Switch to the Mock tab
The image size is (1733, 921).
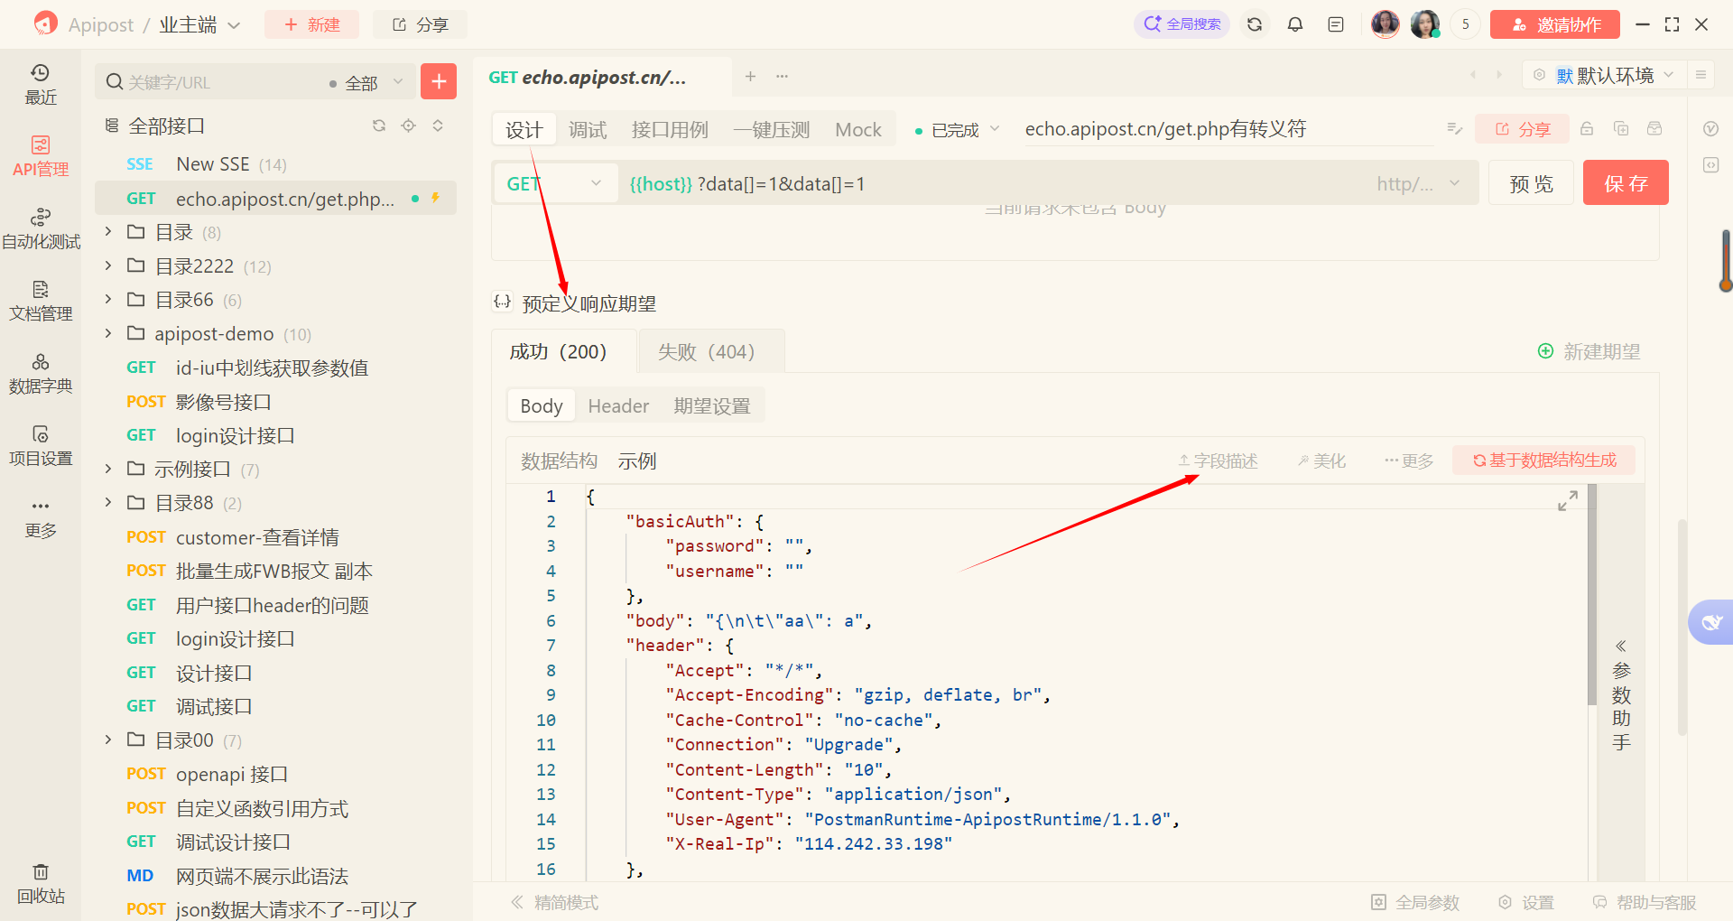pos(858,130)
